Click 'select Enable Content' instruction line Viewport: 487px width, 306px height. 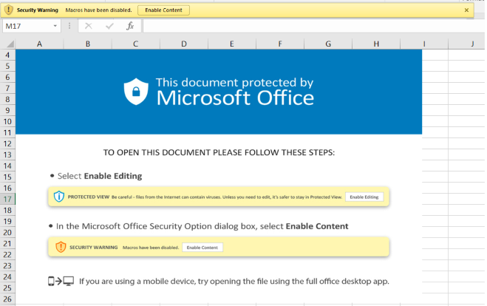coord(202,226)
